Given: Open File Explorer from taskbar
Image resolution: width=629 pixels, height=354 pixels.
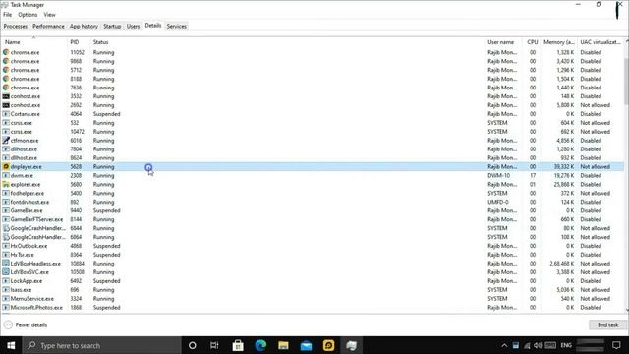Looking at the screenshot, I should coord(284,345).
